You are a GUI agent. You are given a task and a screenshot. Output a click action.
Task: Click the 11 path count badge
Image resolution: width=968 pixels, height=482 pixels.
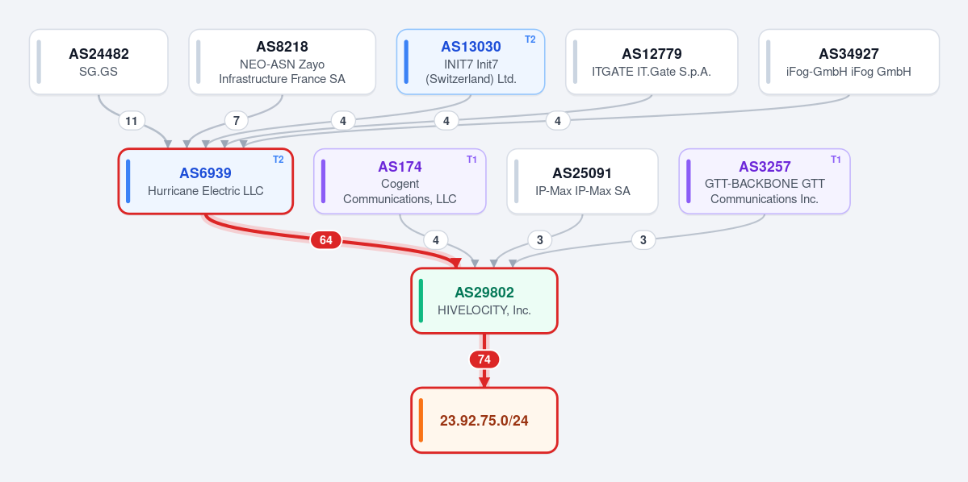pos(132,121)
